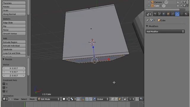Collapse the Modifiers panel triangle

coord(147,26)
